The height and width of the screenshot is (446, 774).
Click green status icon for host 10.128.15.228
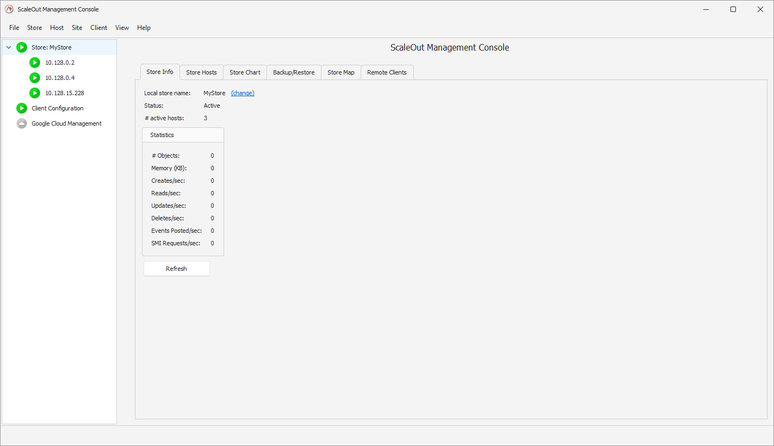(x=35, y=93)
